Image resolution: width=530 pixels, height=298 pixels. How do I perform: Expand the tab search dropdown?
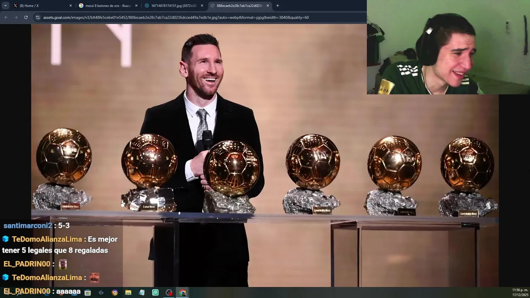(5, 6)
